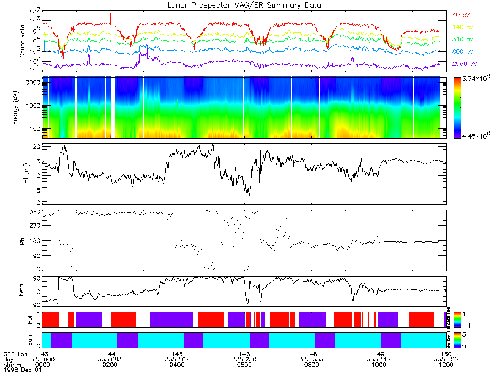Click the 0600 time axis tick label
The height and width of the screenshot is (385, 496).
[x=244, y=365]
